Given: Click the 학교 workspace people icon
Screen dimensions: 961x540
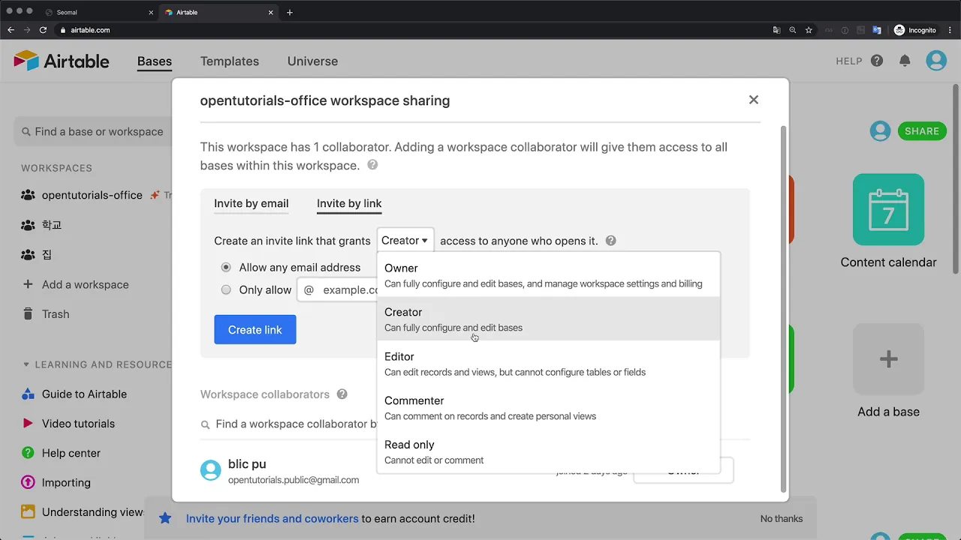Looking at the screenshot, I should [28, 225].
